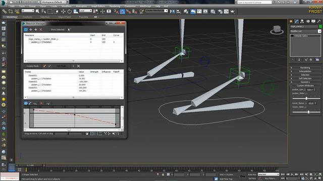Choose the Select and Scale tool
The image size is (323, 181).
tap(76, 12)
